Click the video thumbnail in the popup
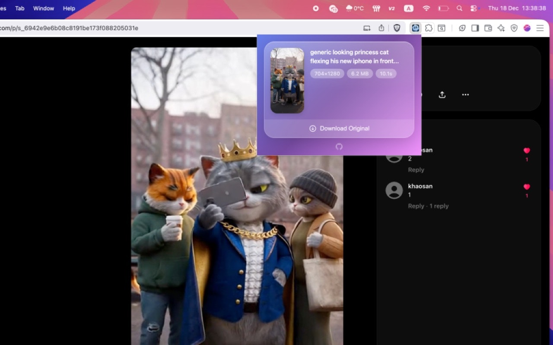 click(287, 81)
